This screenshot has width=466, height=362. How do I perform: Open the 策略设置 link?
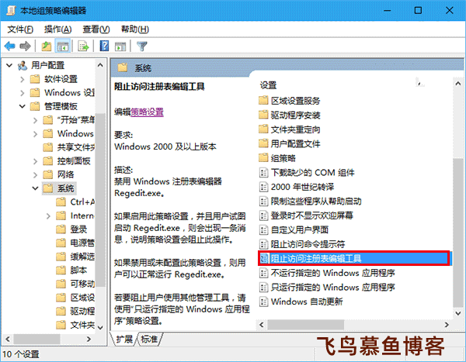coord(147,112)
